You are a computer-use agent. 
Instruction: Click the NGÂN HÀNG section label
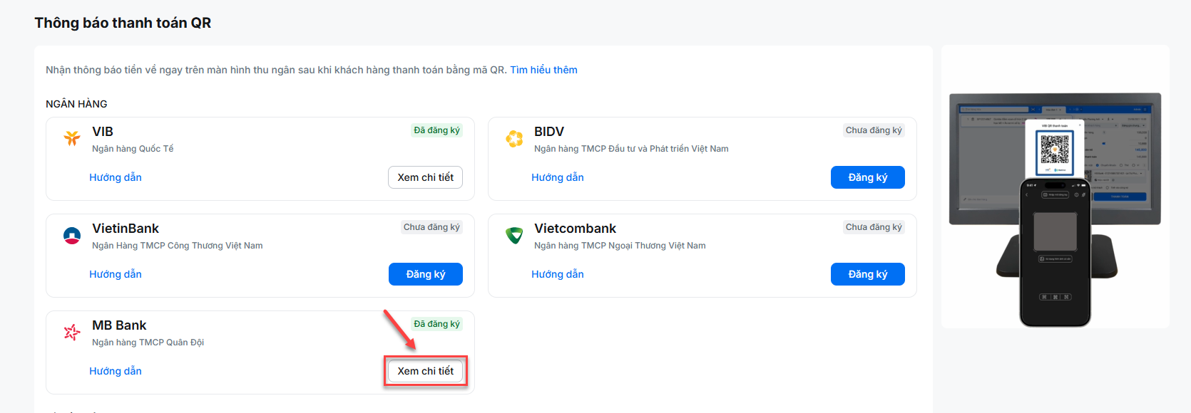point(76,104)
